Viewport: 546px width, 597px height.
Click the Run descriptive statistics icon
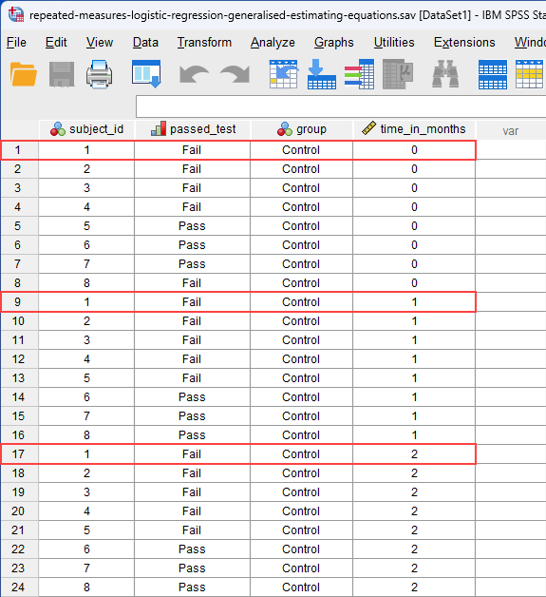click(398, 74)
